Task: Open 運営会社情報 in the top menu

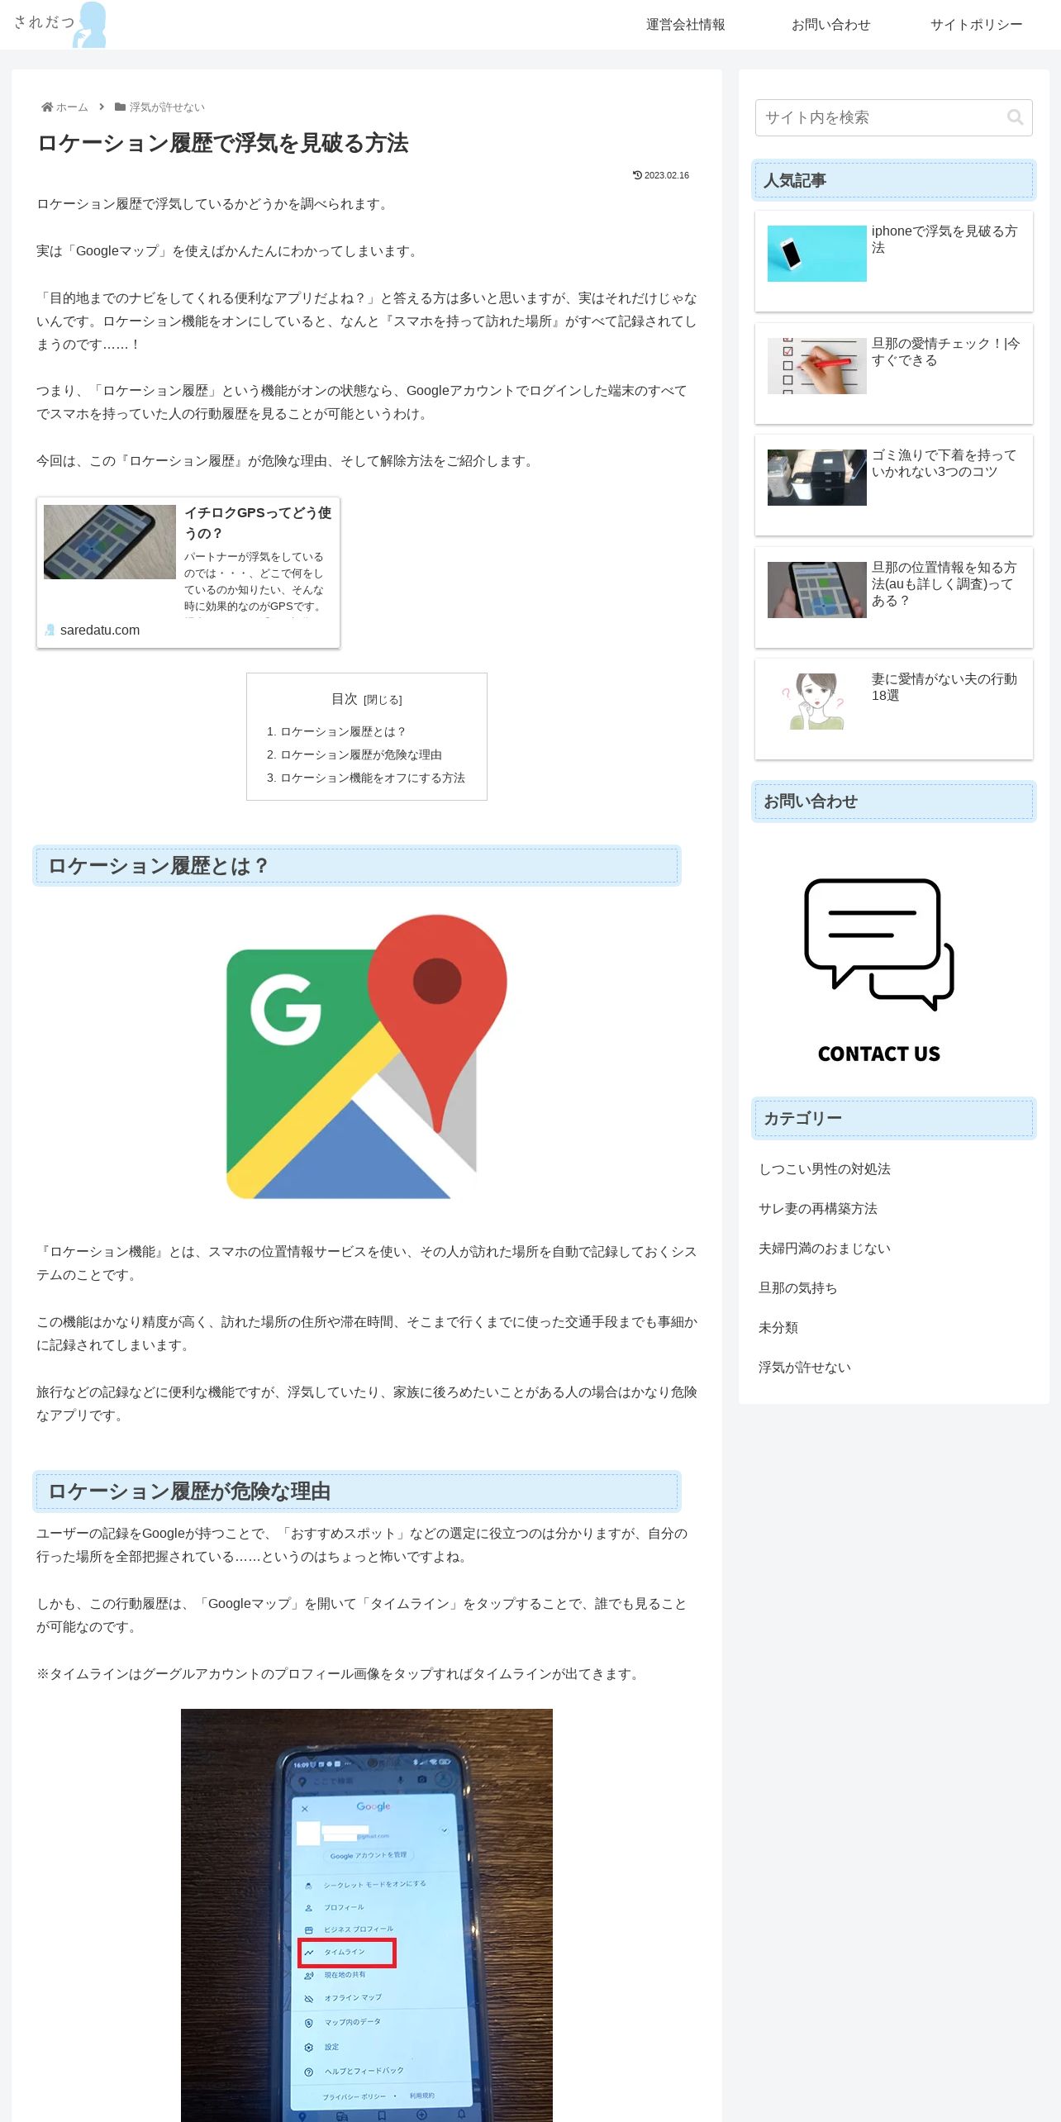Action: pyautogui.click(x=685, y=25)
